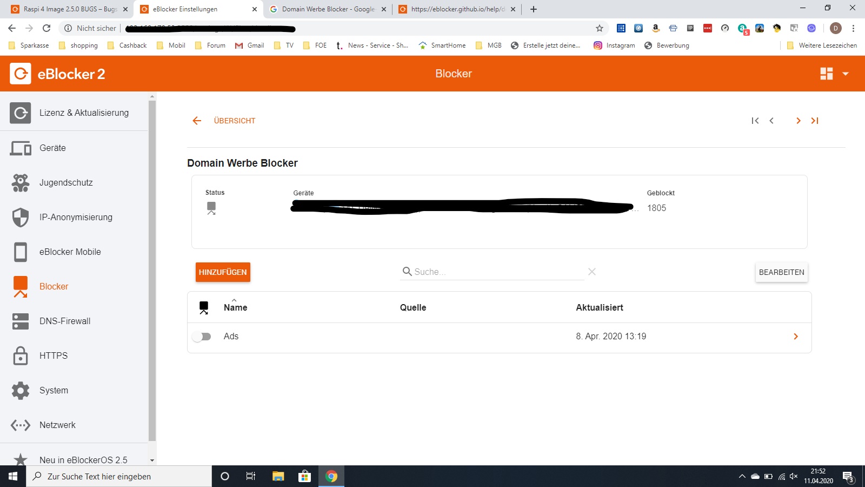Click the muted volume tray icon
Viewport: 865px width, 487px height.
pos(794,476)
